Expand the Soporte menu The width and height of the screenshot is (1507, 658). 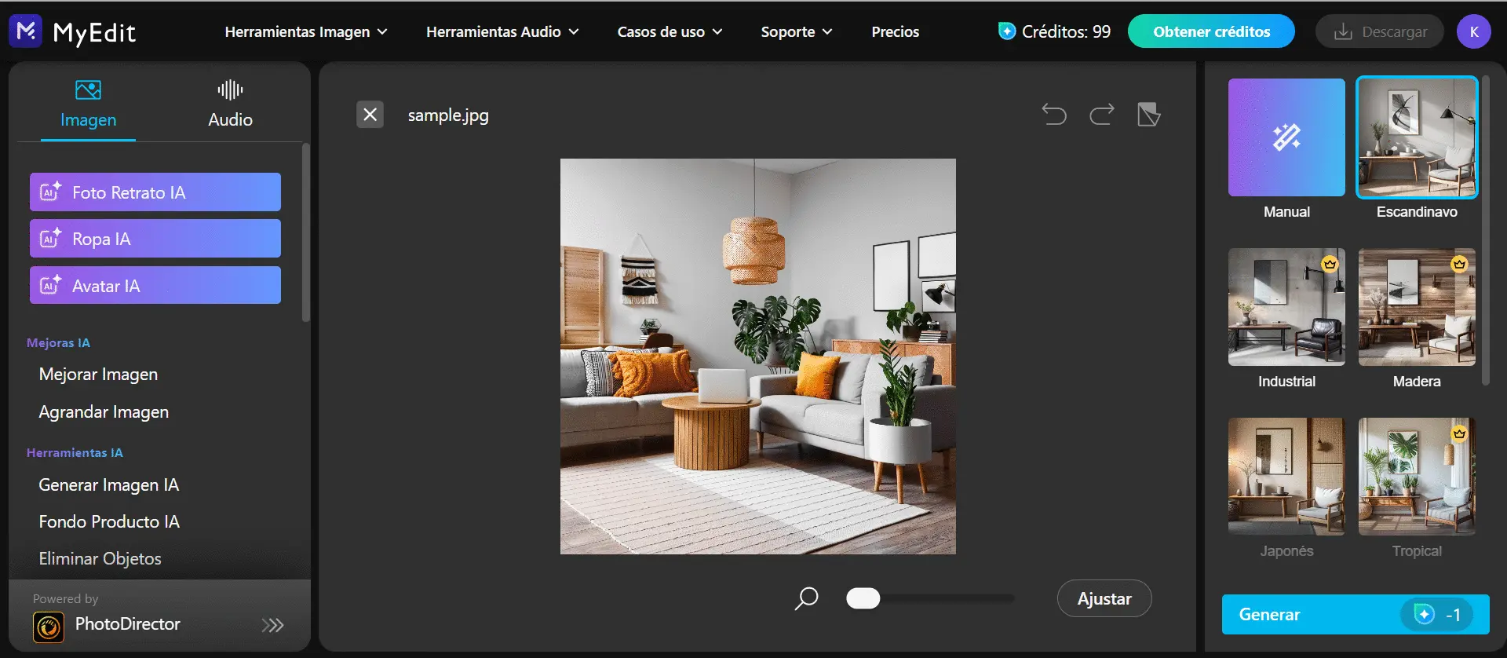pyautogui.click(x=797, y=31)
